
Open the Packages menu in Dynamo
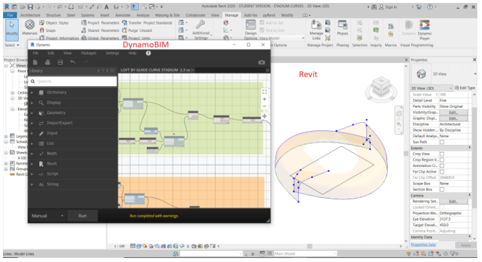point(88,53)
